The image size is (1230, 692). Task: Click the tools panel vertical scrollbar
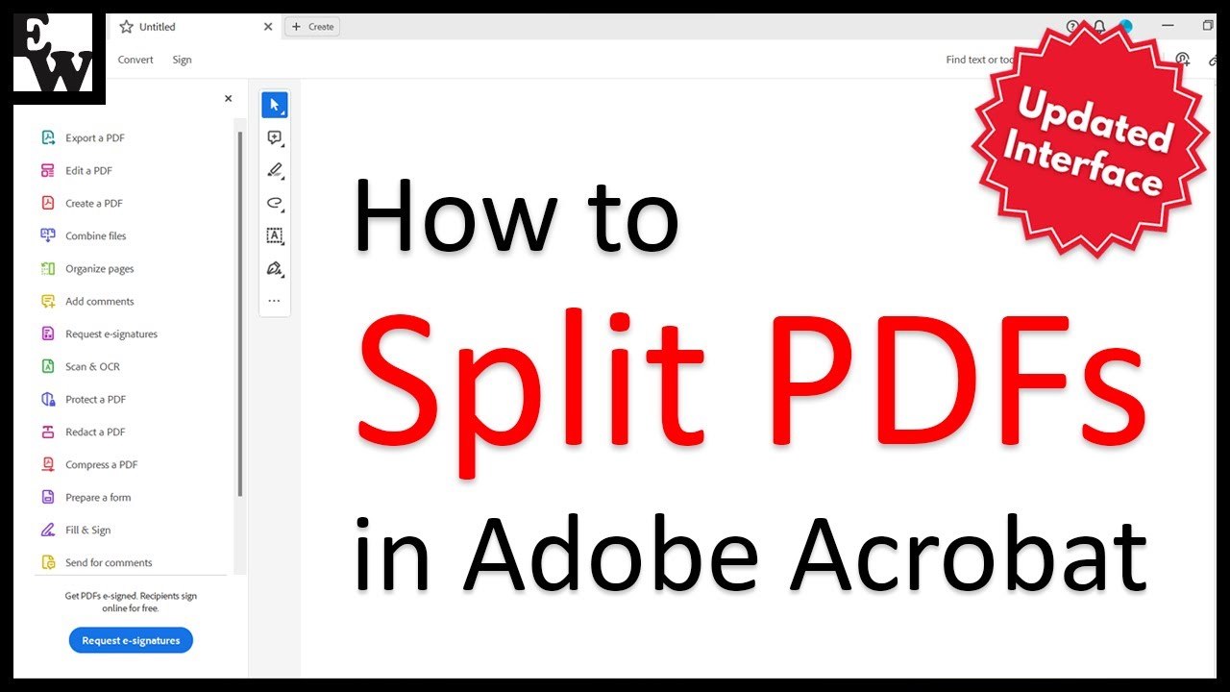(240, 313)
